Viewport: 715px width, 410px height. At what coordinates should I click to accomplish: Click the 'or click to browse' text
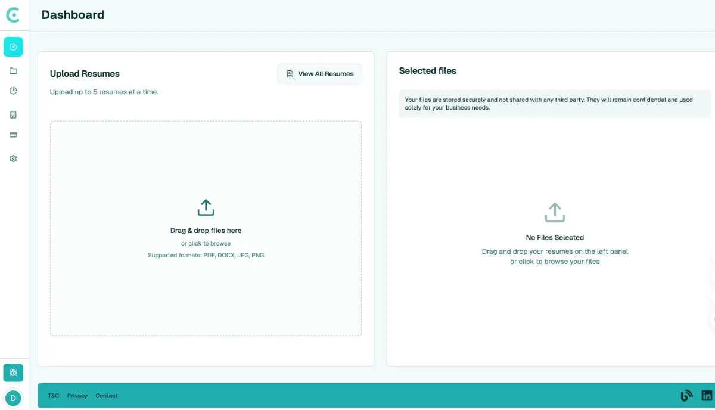pyautogui.click(x=206, y=244)
